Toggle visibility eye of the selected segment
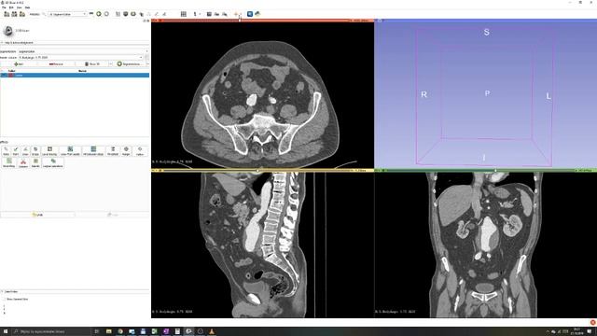 tap(4, 75)
